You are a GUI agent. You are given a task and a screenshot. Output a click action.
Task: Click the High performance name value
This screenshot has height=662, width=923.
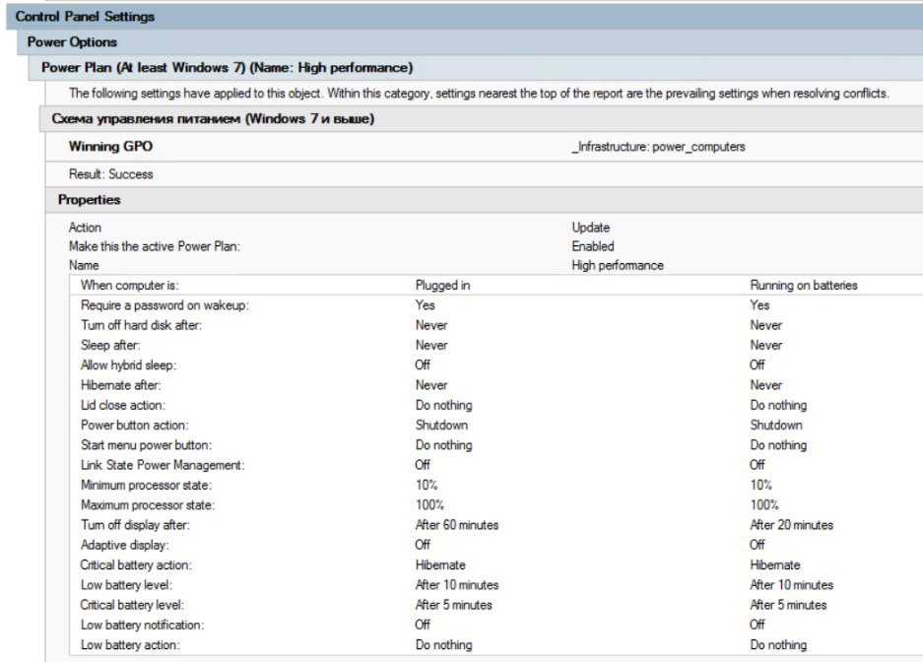pyautogui.click(x=618, y=265)
